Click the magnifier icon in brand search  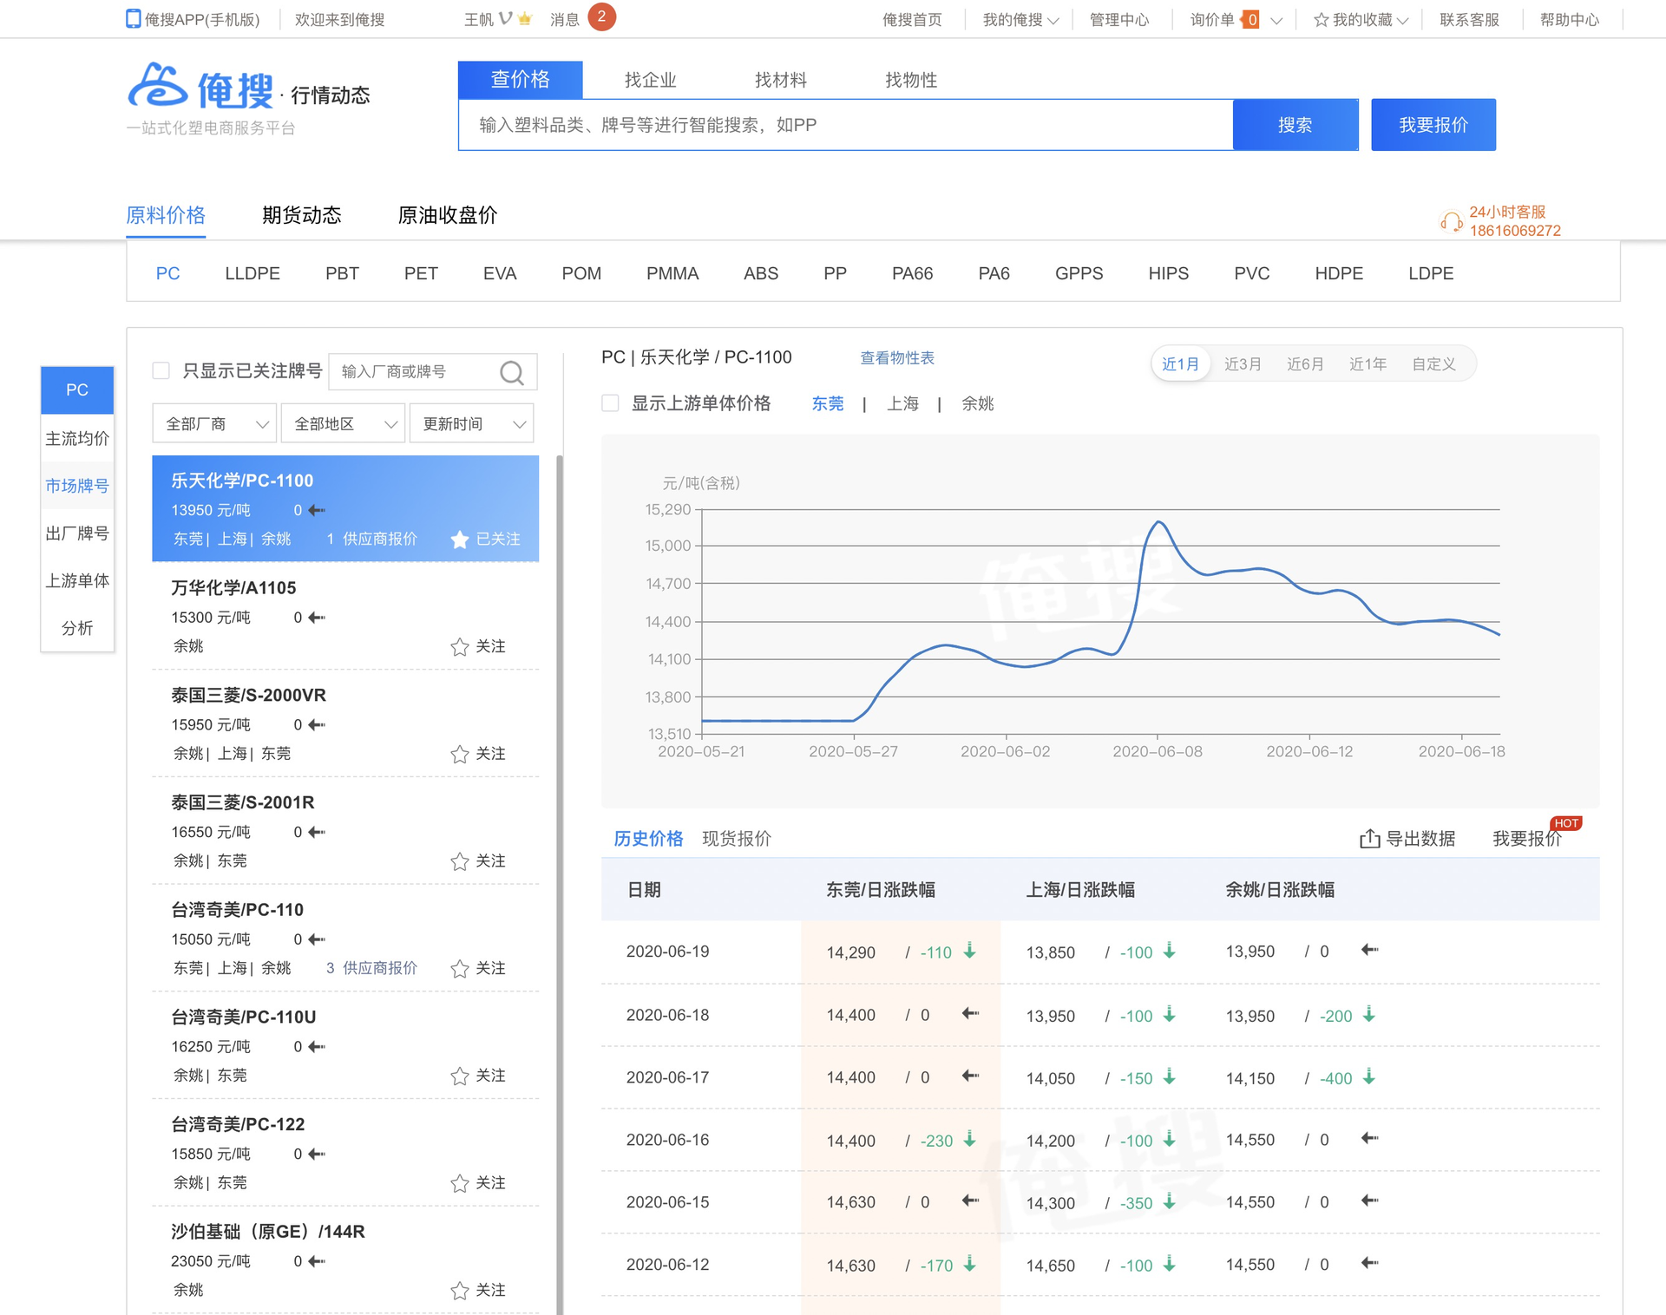click(x=512, y=372)
